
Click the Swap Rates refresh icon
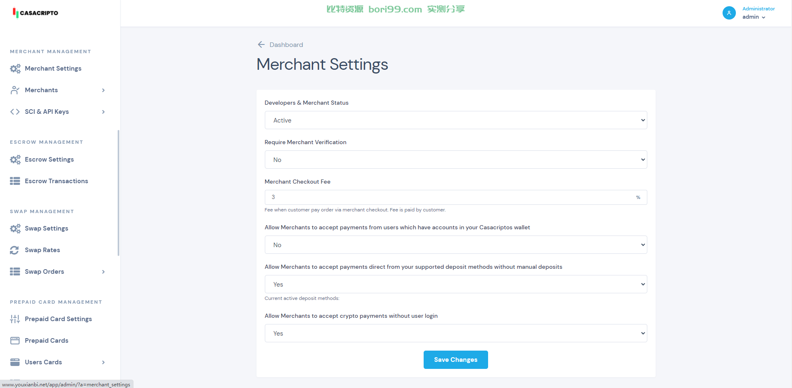tap(15, 250)
